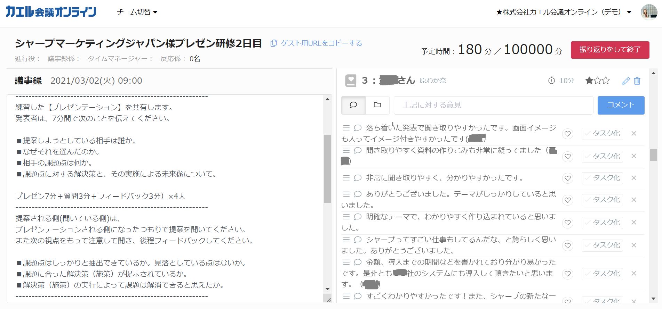
Task: Click the minutes textarea scrollbar thumb
Action: click(327, 169)
